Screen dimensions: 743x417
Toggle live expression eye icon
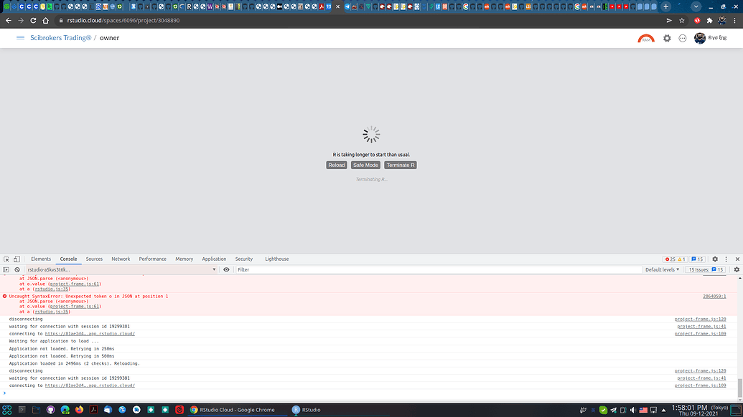pos(227,269)
